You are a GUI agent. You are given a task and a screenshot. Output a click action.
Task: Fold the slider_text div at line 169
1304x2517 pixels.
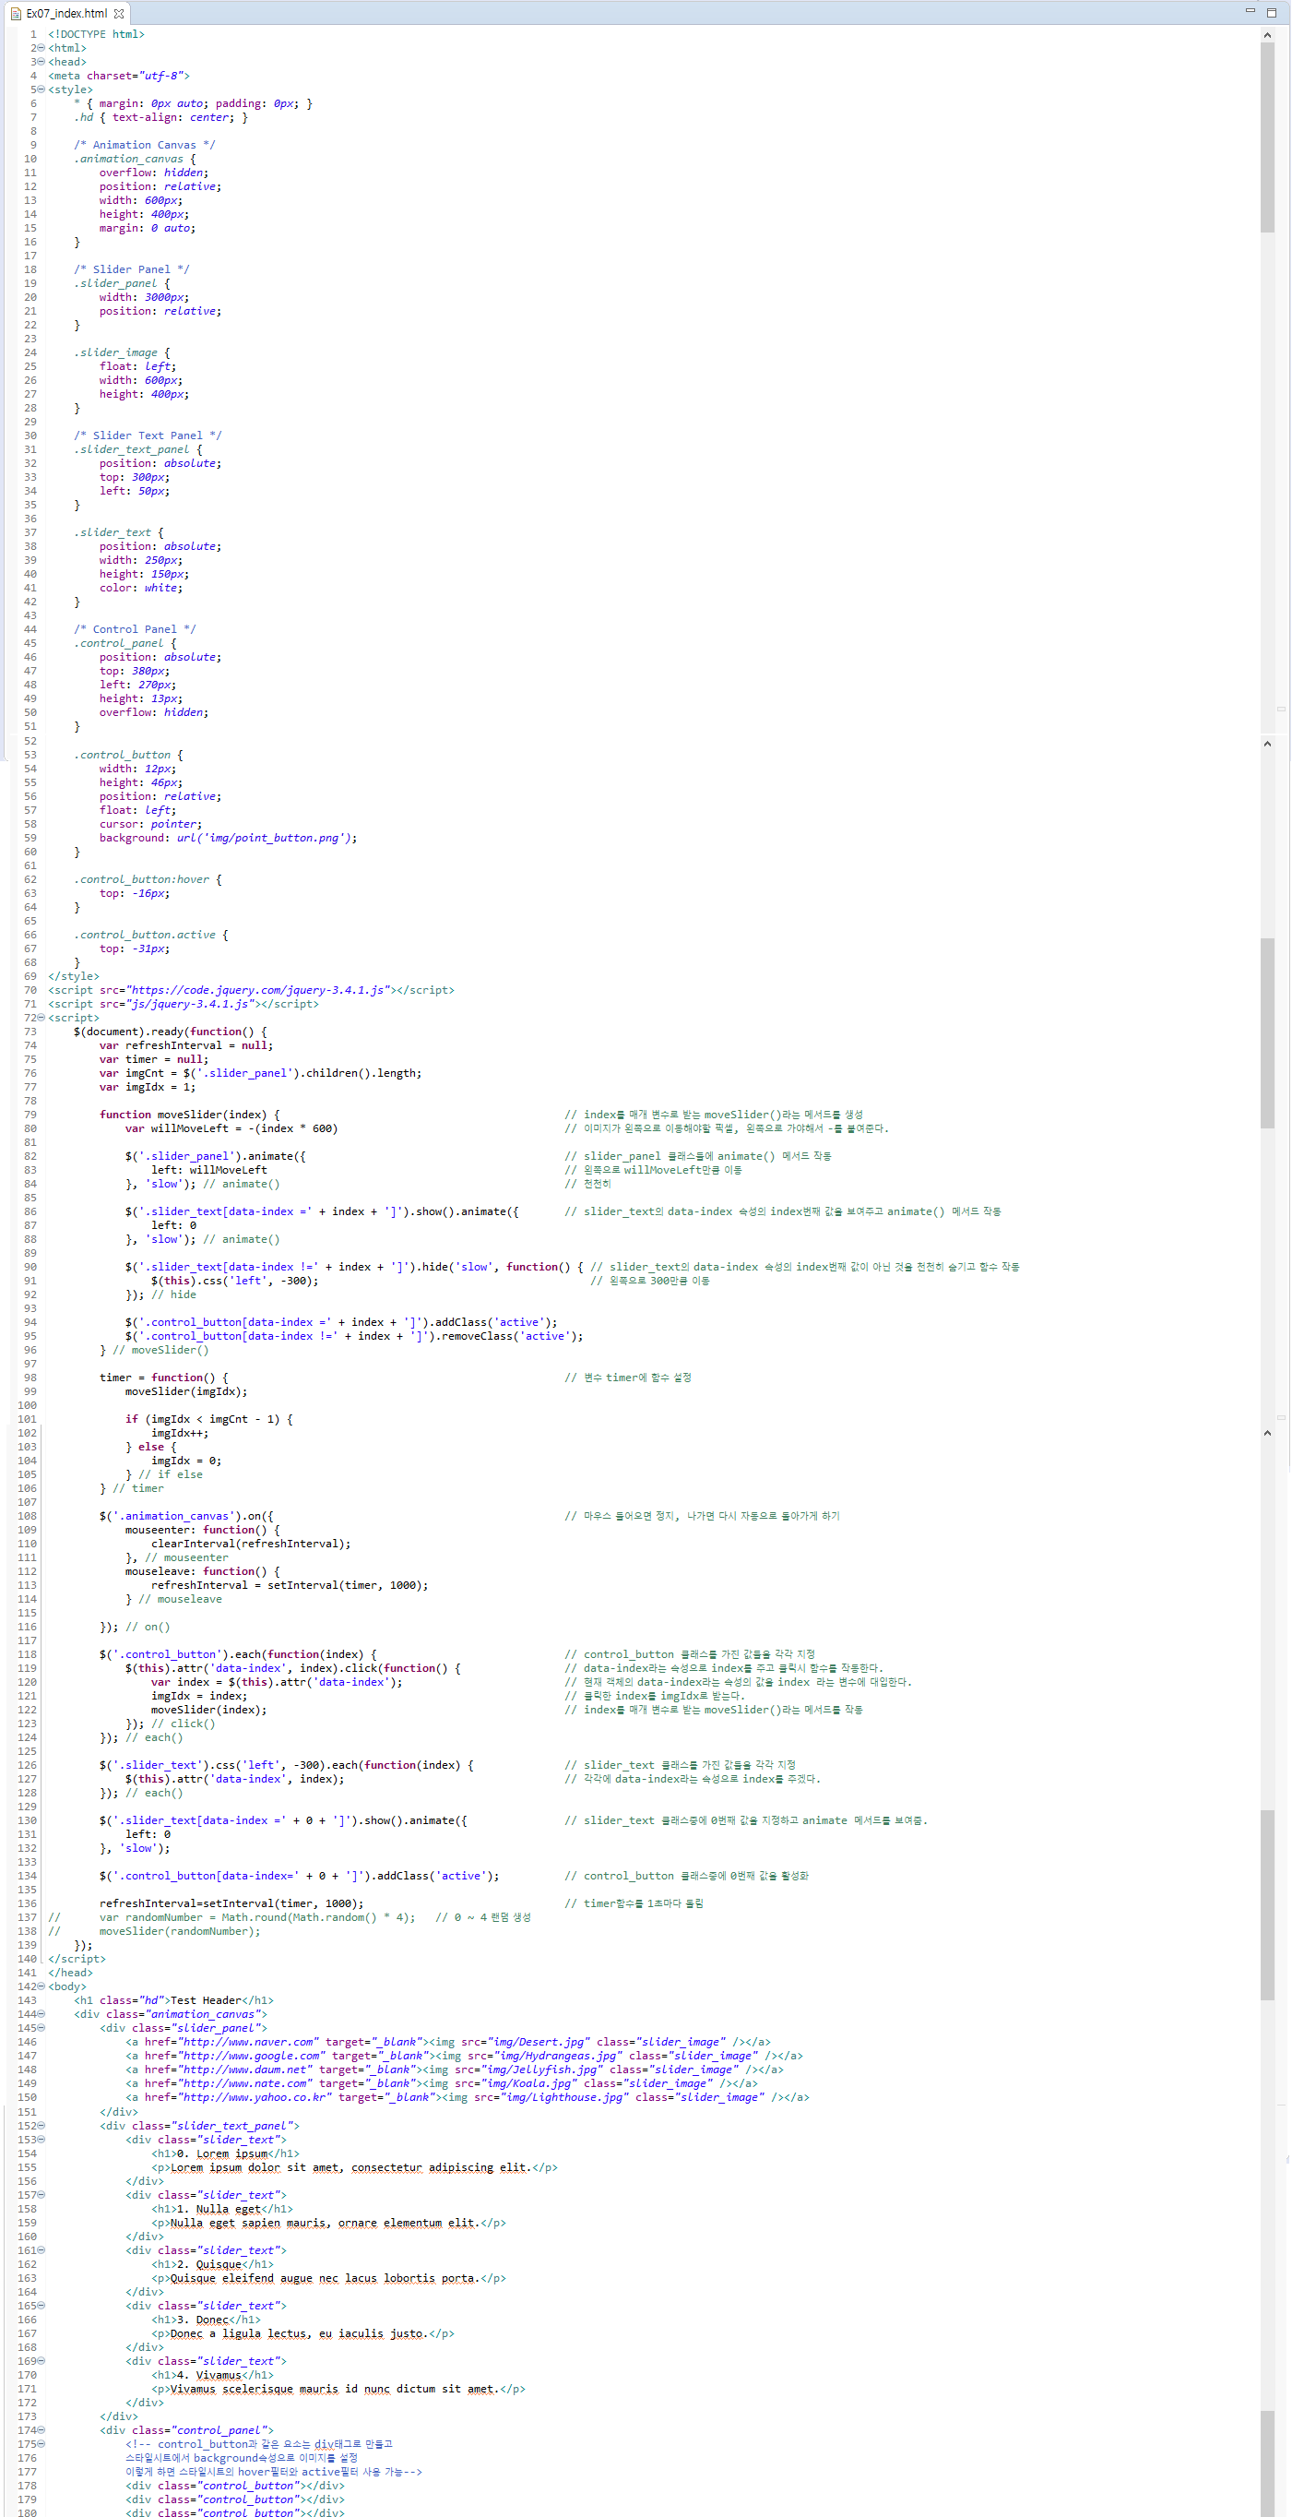(x=41, y=2361)
